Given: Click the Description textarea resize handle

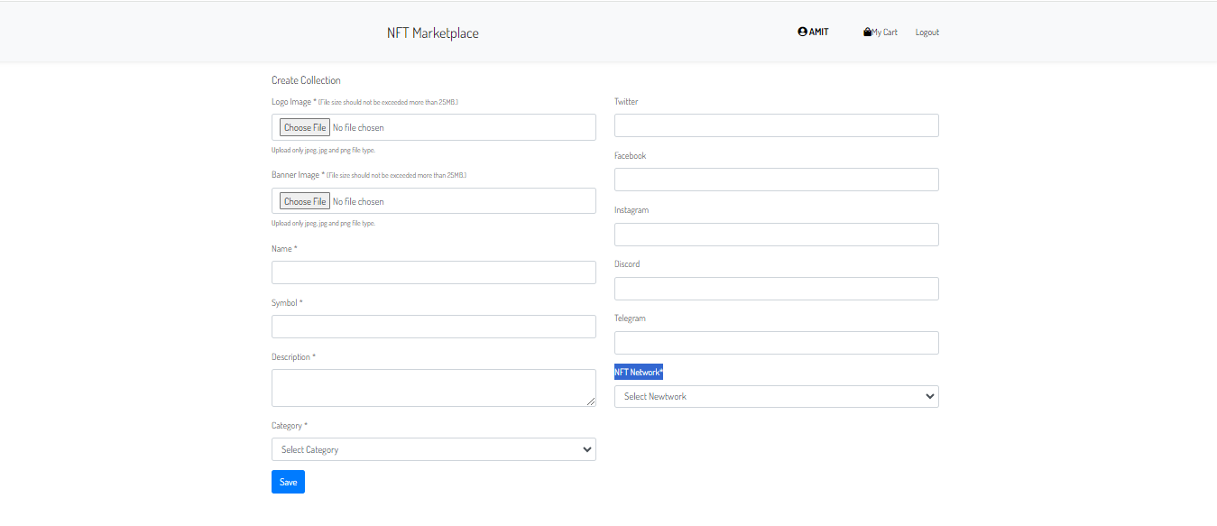Looking at the screenshot, I should coord(593,403).
